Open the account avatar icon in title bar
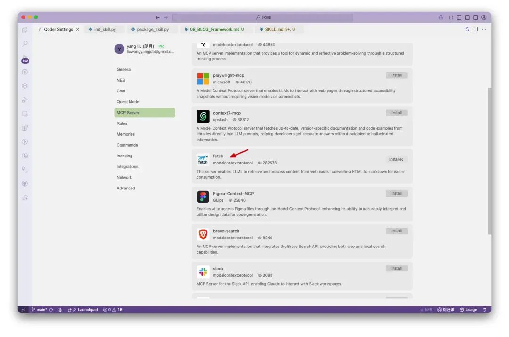Viewport: 509px width, 337px height. [x=484, y=17]
